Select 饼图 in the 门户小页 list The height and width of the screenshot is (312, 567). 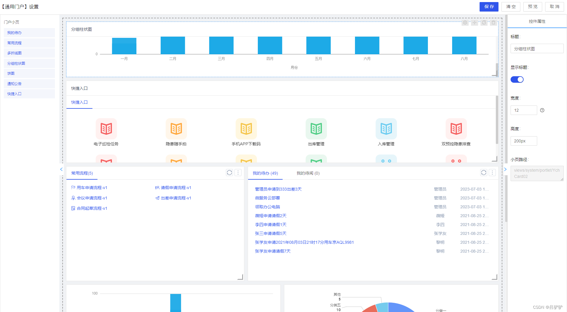tap(29, 73)
